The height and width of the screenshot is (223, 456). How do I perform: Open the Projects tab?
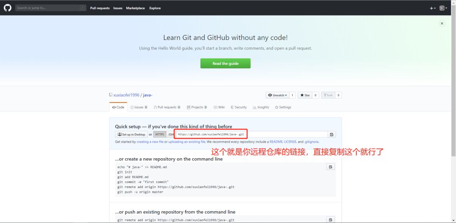pos(197,107)
